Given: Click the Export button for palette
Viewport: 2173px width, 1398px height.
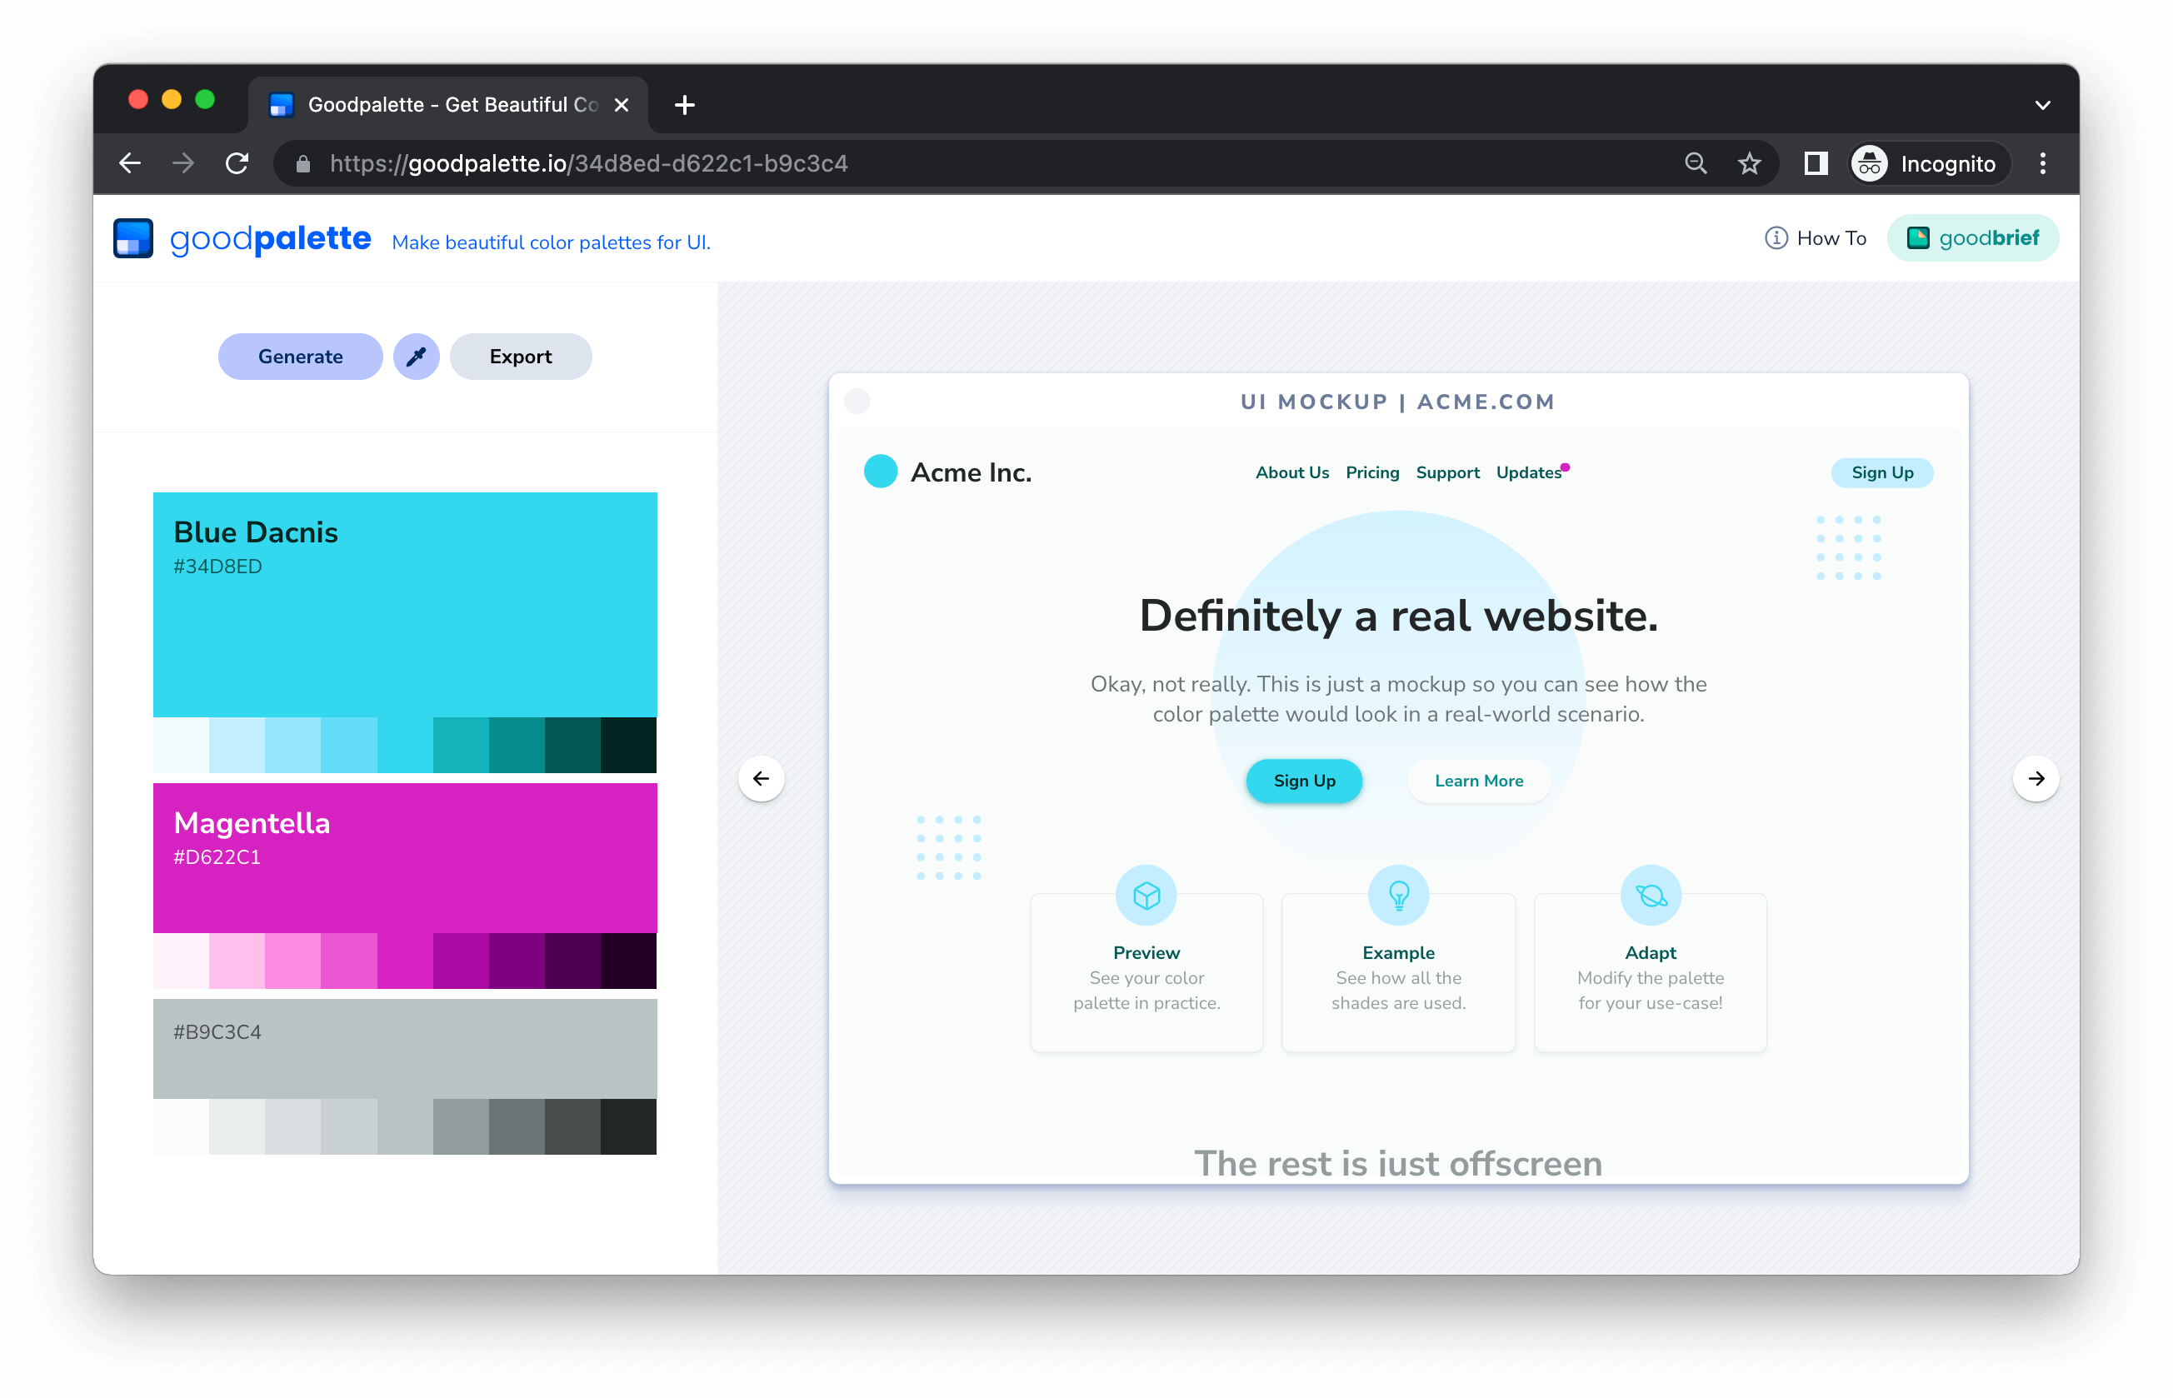Looking at the screenshot, I should 519,357.
